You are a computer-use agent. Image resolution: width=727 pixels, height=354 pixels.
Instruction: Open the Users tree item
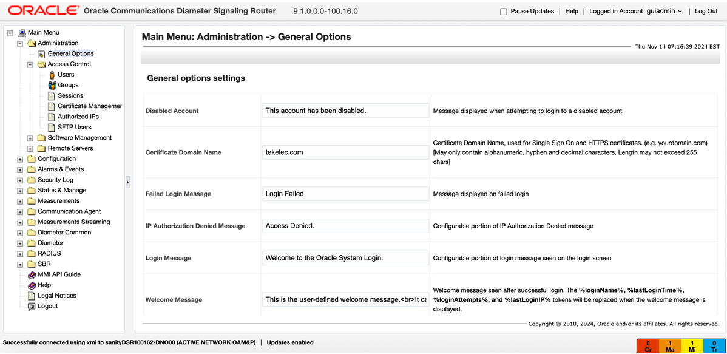click(66, 75)
